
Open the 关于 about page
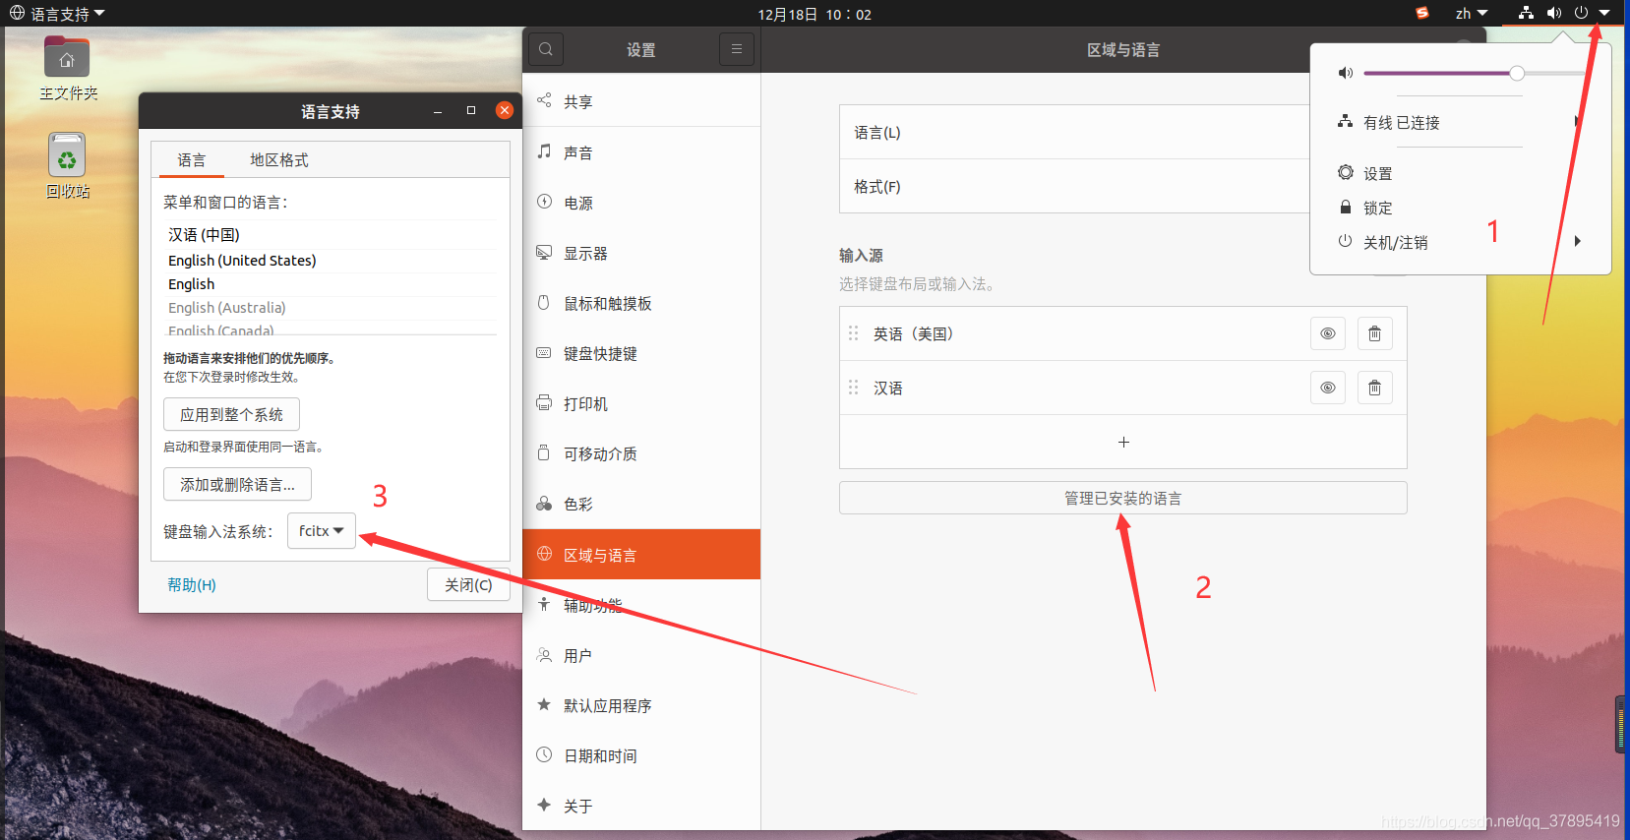641,806
